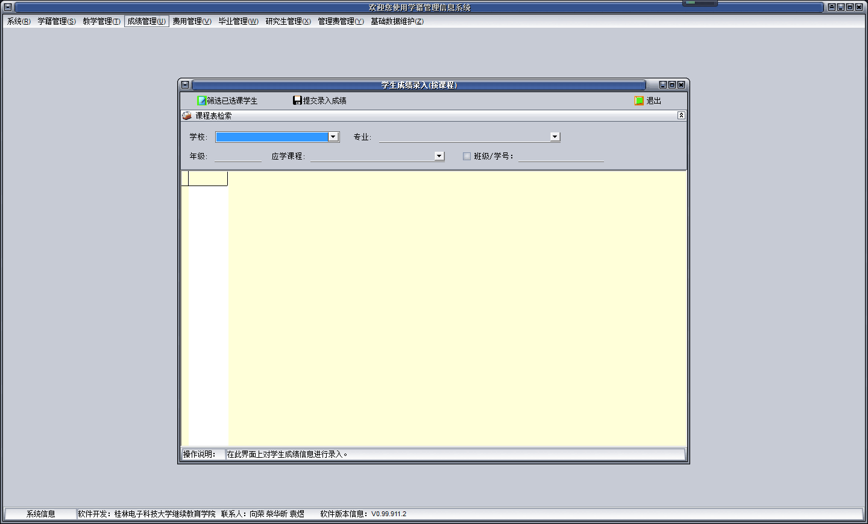
Task: Click the 提交录入成绩 floppy disk icon
Action: [297, 101]
